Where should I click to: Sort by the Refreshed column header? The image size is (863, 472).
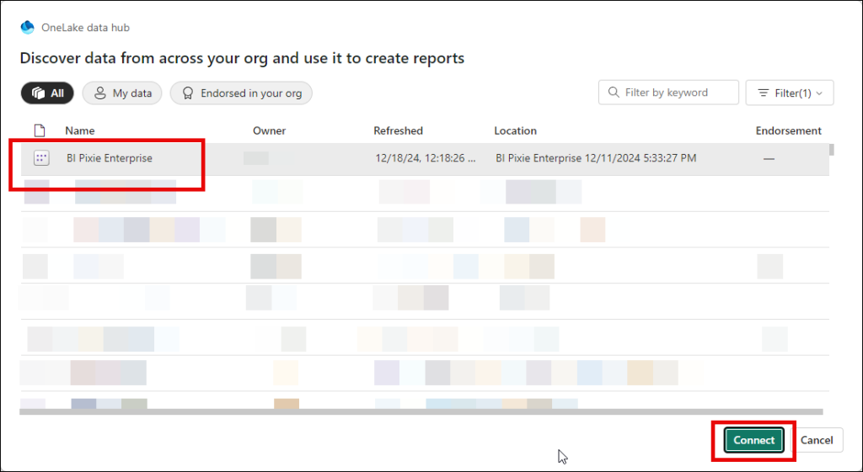click(x=398, y=130)
